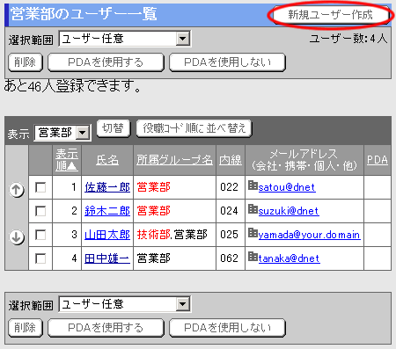Screen dimensions: 396x349
Task: Click the satou@dnet email link
Action: (287, 187)
